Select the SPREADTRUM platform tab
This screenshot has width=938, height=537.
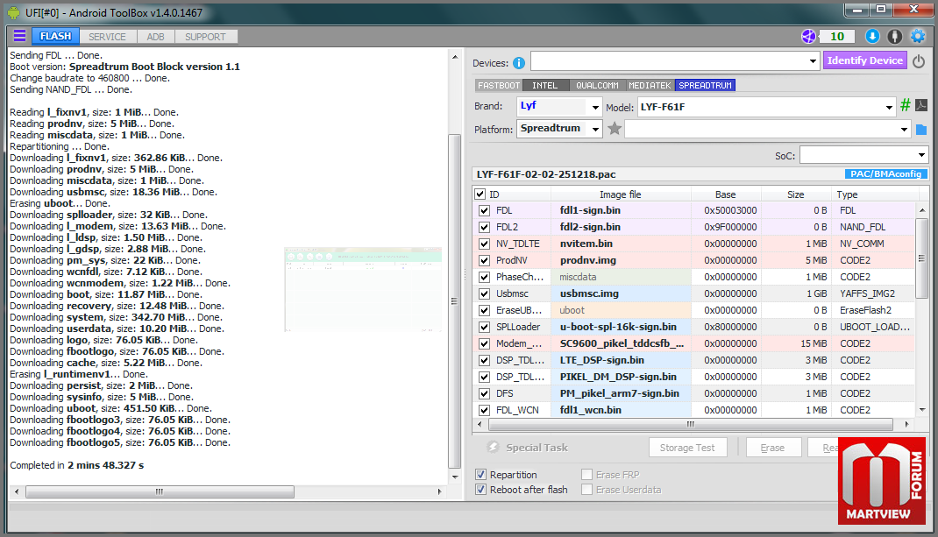coord(705,86)
